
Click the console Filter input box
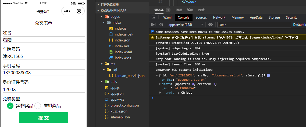point(254,25)
